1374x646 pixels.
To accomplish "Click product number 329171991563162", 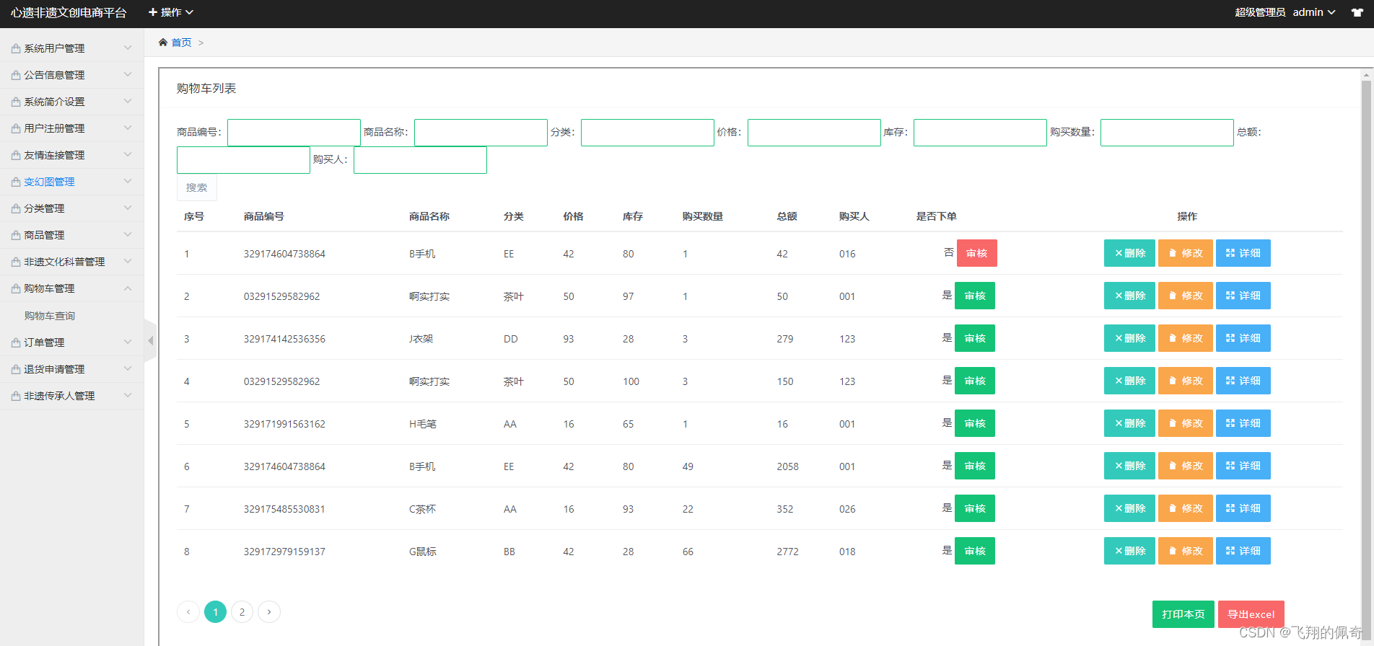I will tap(284, 424).
